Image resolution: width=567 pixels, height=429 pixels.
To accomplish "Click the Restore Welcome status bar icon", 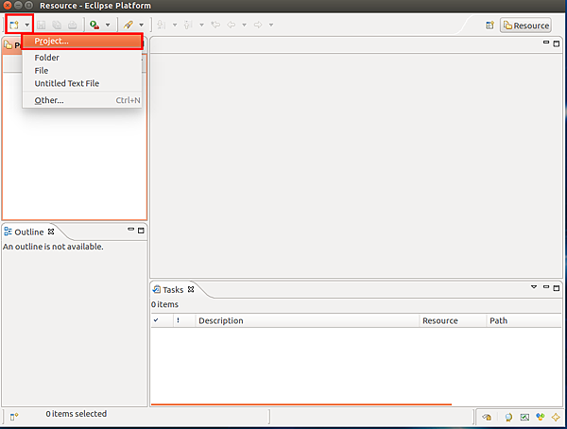I will 487,417.
